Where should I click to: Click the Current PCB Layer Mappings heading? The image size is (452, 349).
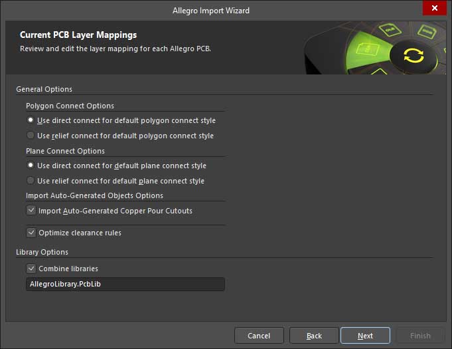[78, 35]
